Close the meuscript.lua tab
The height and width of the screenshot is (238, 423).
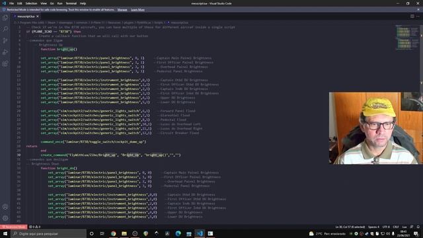[x=38, y=17]
